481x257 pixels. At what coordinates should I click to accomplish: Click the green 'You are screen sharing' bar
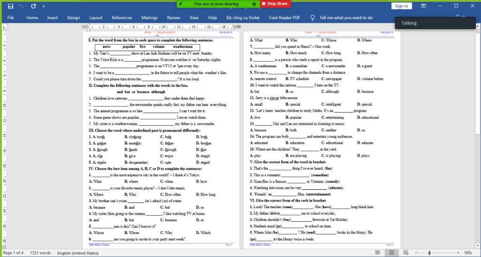218,4
